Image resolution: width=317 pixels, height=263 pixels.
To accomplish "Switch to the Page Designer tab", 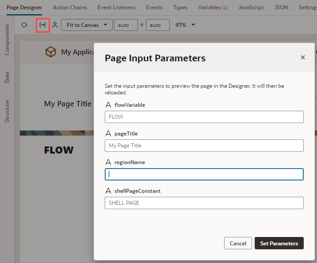I will pyautogui.click(x=24, y=8).
